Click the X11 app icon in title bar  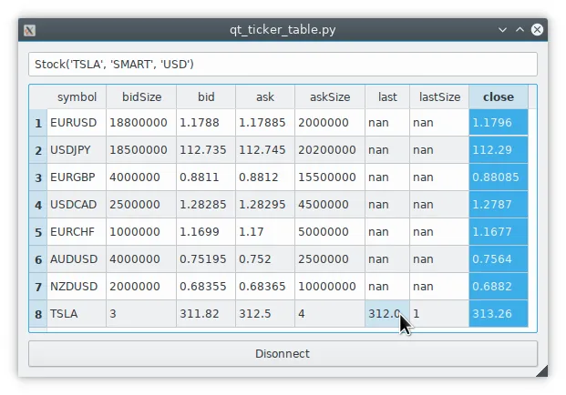pyautogui.click(x=29, y=30)
